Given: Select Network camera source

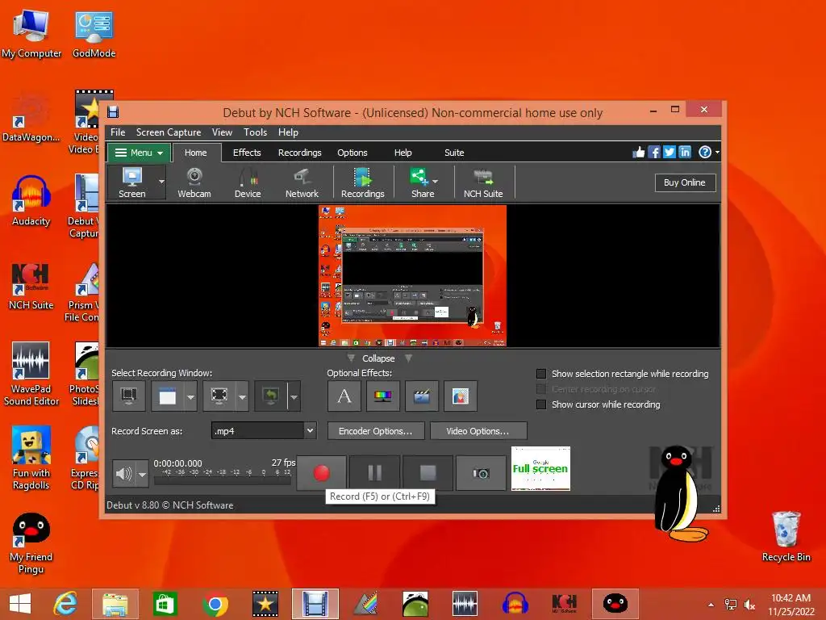Looking at the screenshot, I should pos(302,182).
